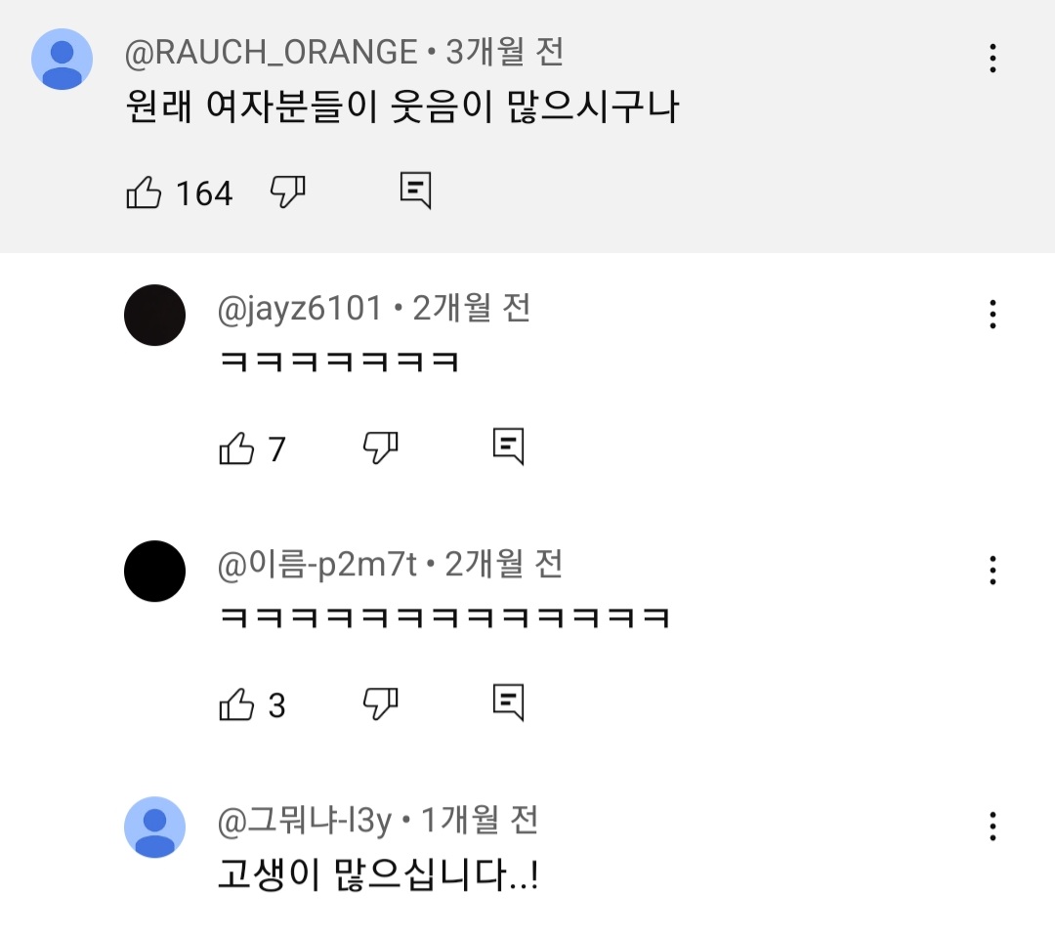The height and width of the screenshot is (934, 1055).
Task: Open three-dot menu for @그뭐냐-l3y reply
Action: (992, 827)
